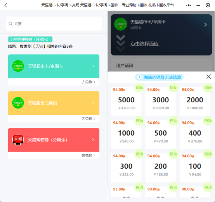Click 去兑换 under 天猫超市卡/享淘卡
This screenshot has width=215, height=202.
click(88, 82)
